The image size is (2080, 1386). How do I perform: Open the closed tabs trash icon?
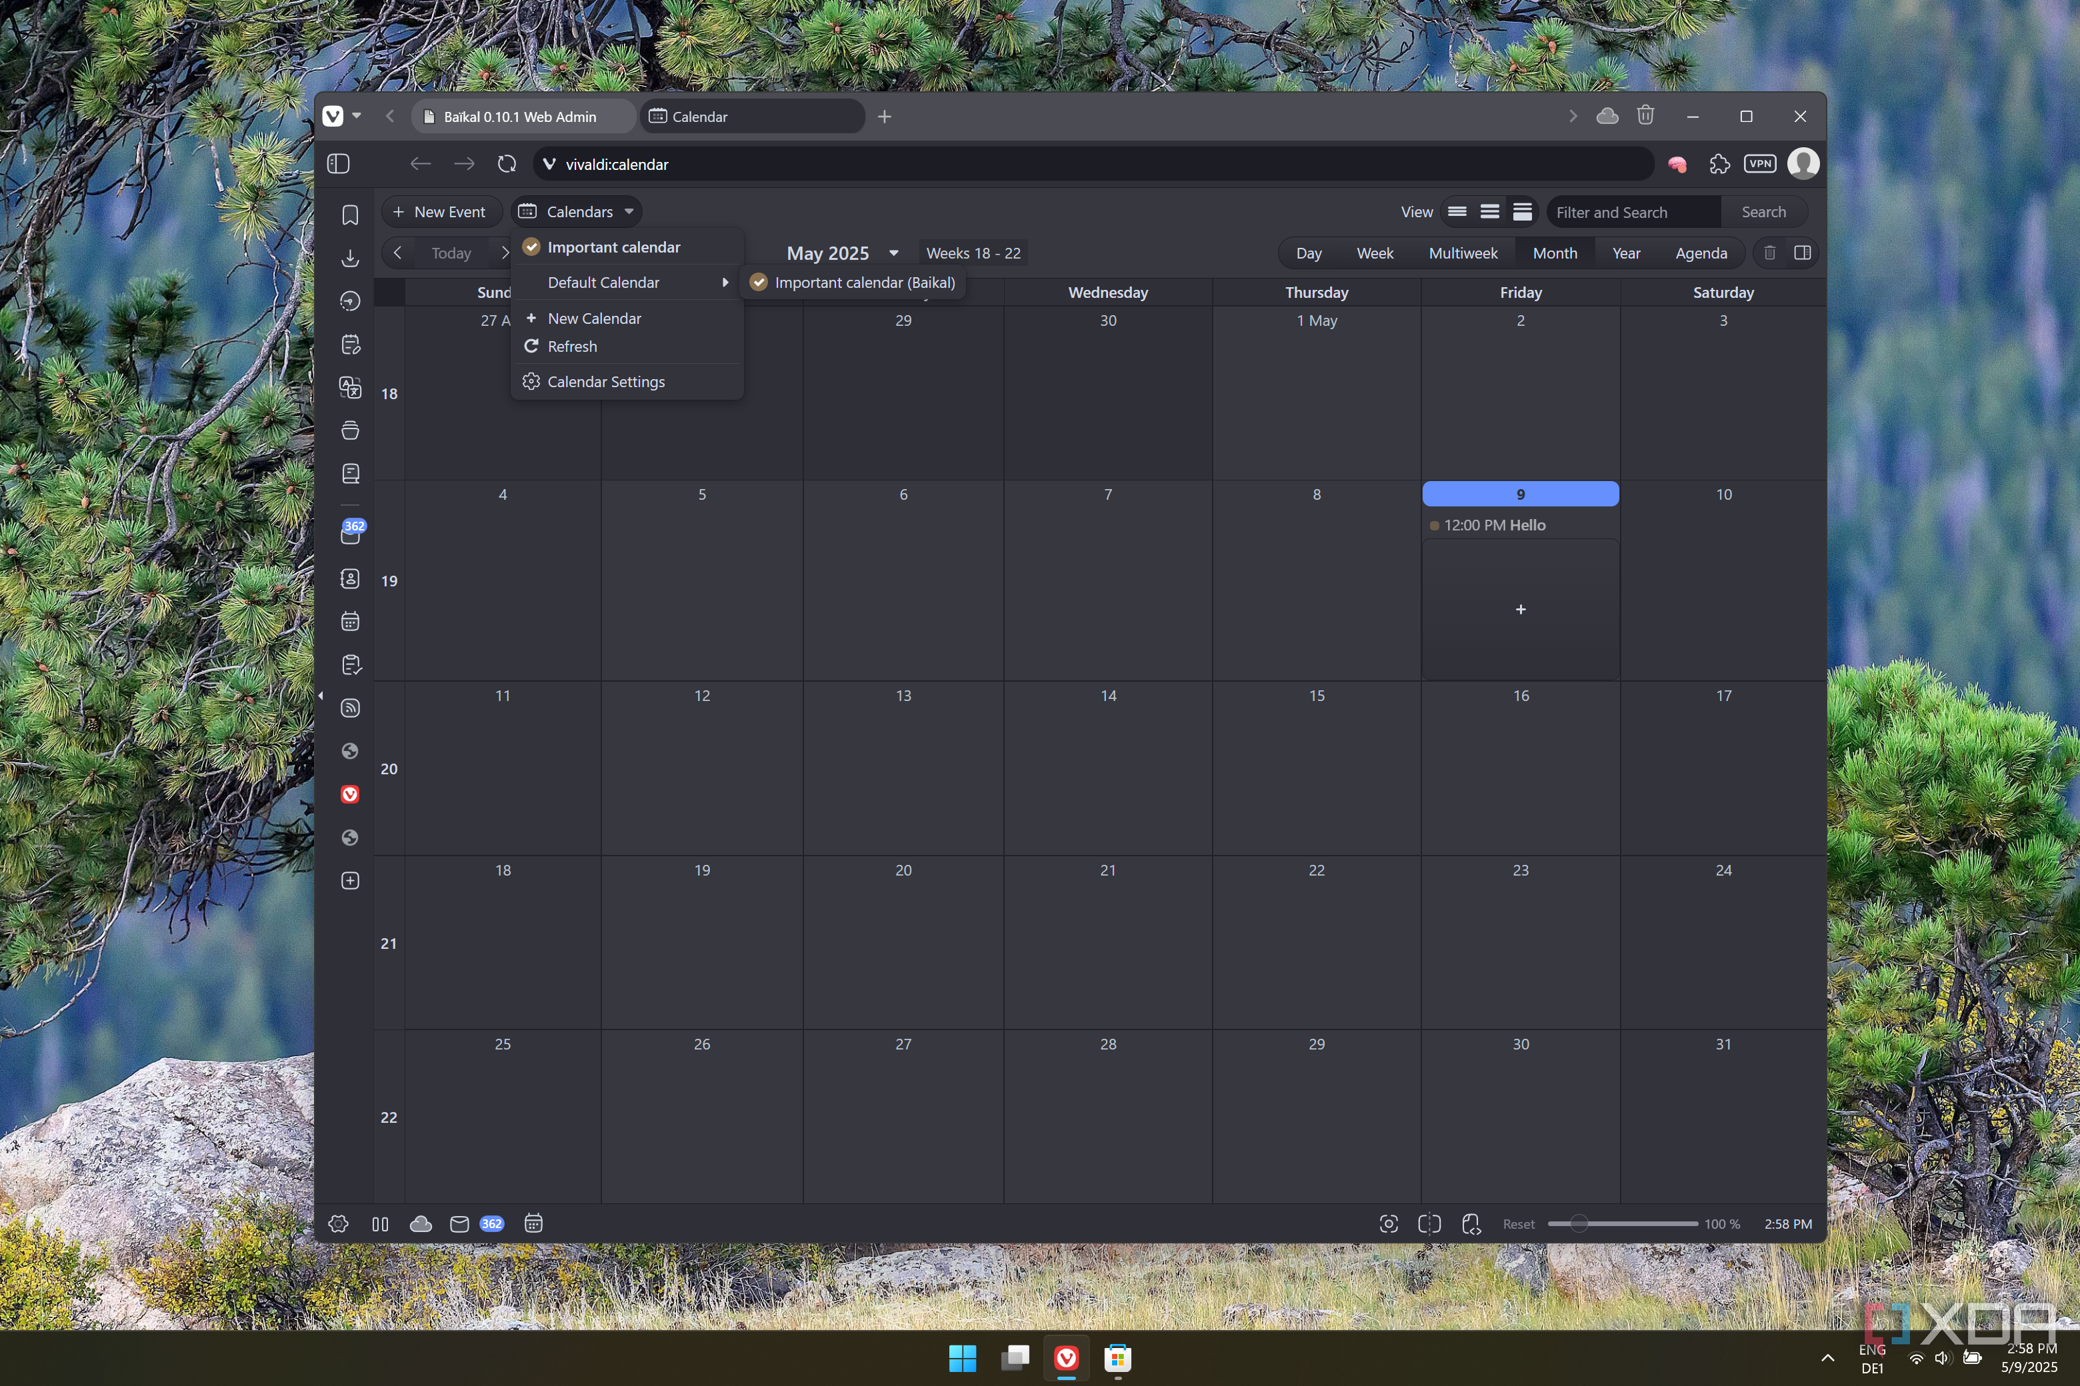[1645, 116]
